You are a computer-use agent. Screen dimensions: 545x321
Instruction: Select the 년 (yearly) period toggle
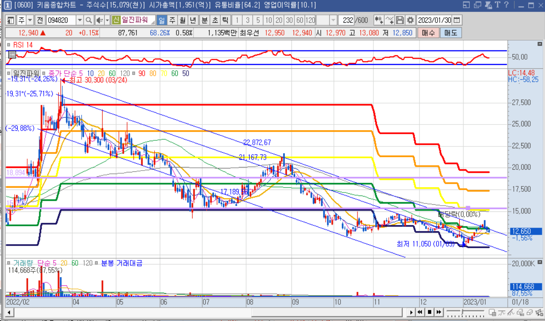click(x=193, y=20)
